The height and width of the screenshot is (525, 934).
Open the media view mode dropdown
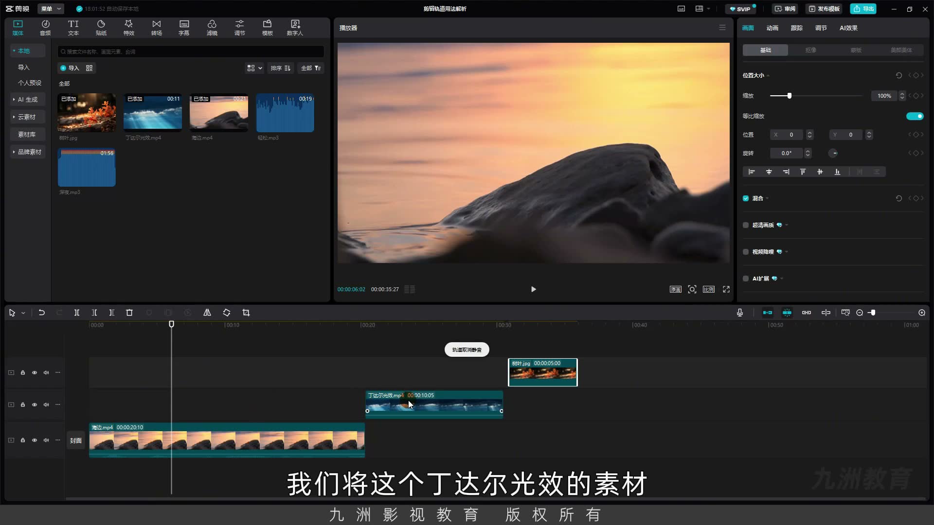tap(254, 68)
